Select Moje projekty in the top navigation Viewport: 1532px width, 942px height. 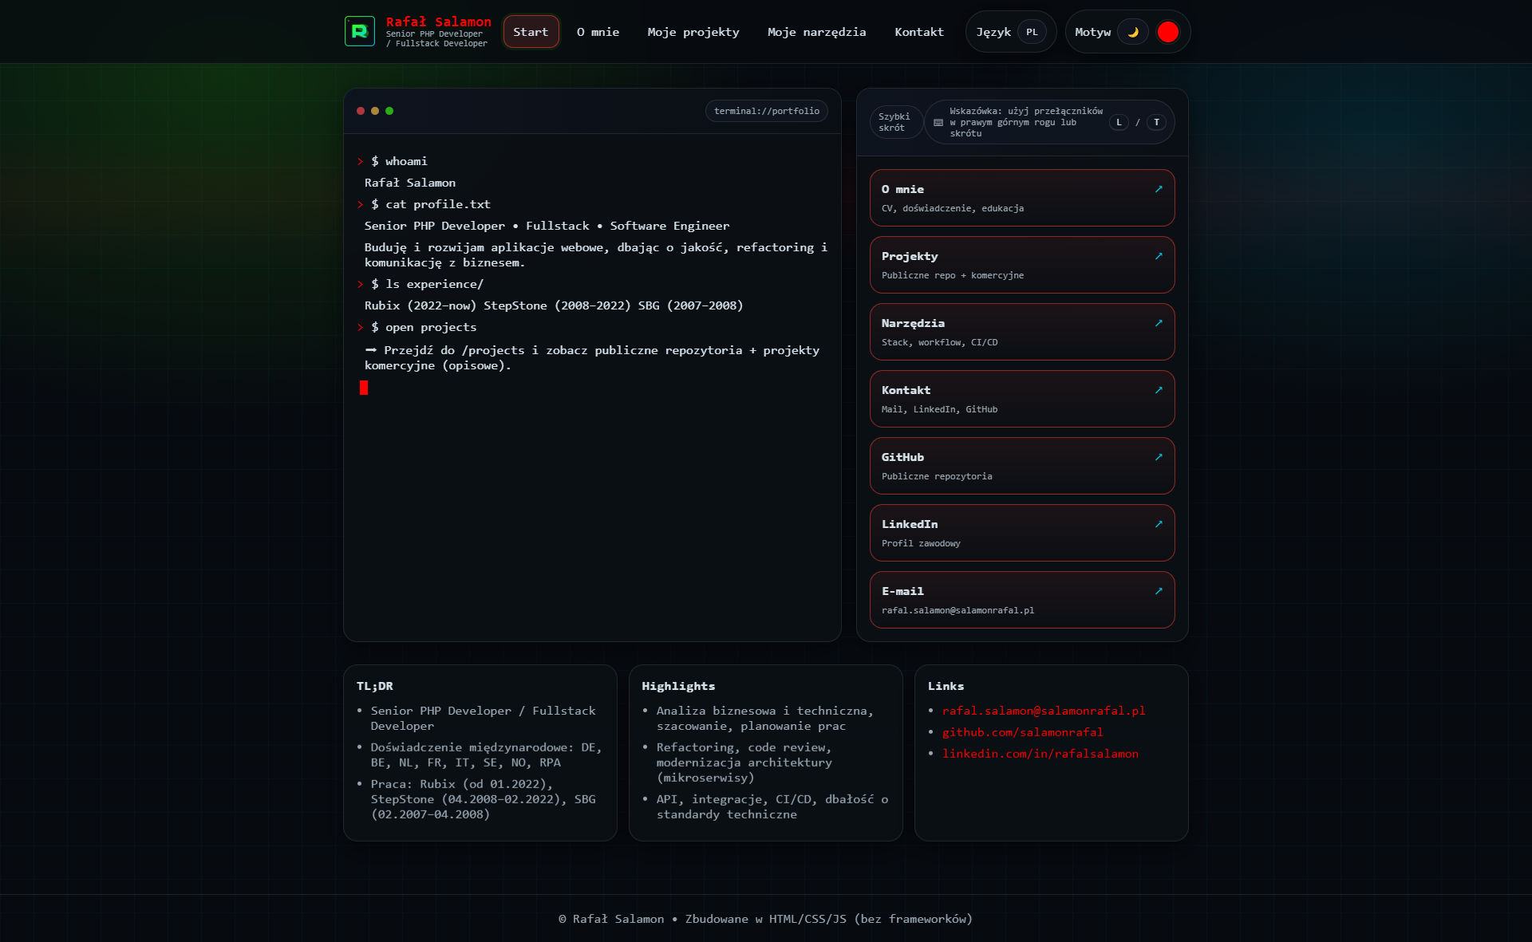pos(693,32)
